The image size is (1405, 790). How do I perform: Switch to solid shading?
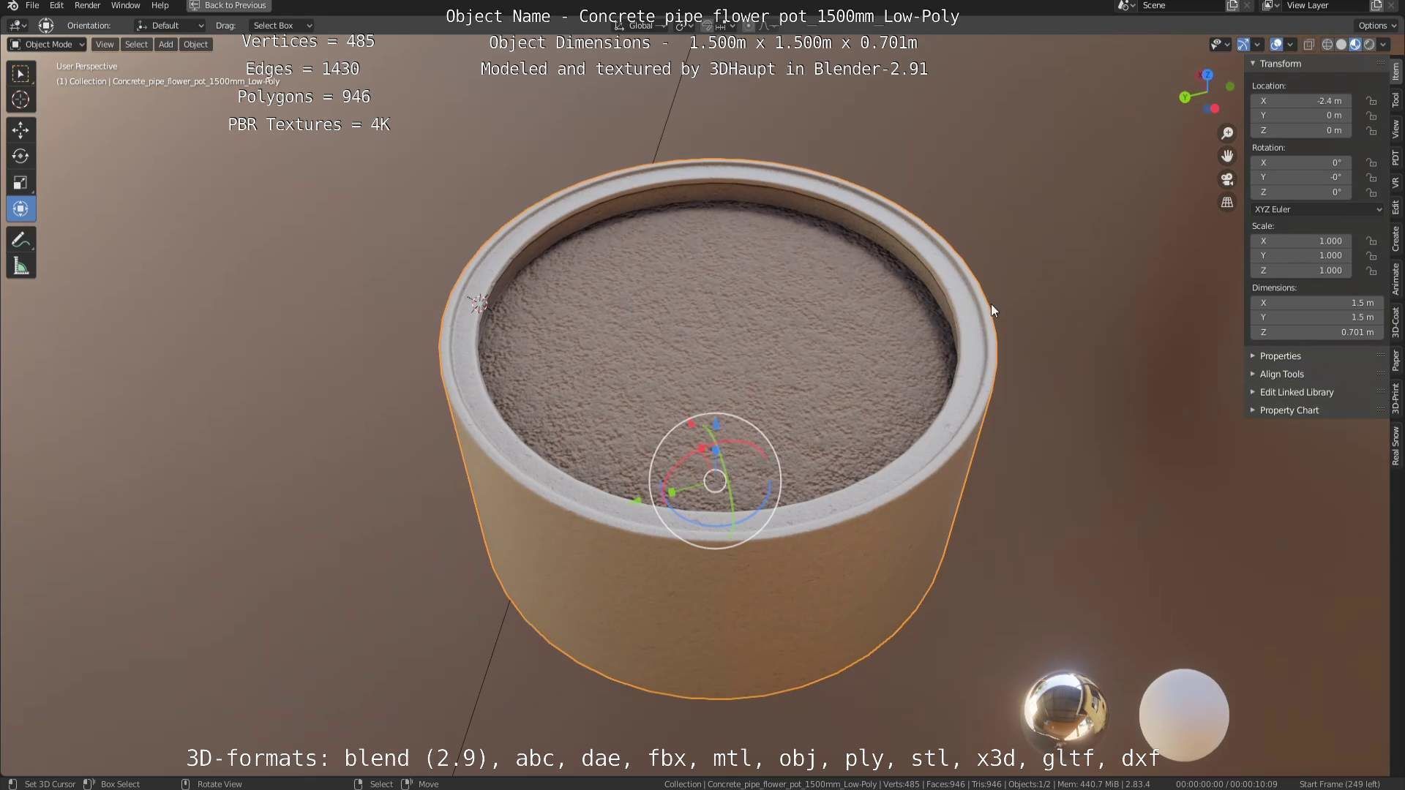1341,45
